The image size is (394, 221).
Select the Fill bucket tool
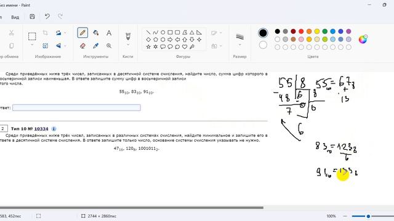tap(96, 33)
